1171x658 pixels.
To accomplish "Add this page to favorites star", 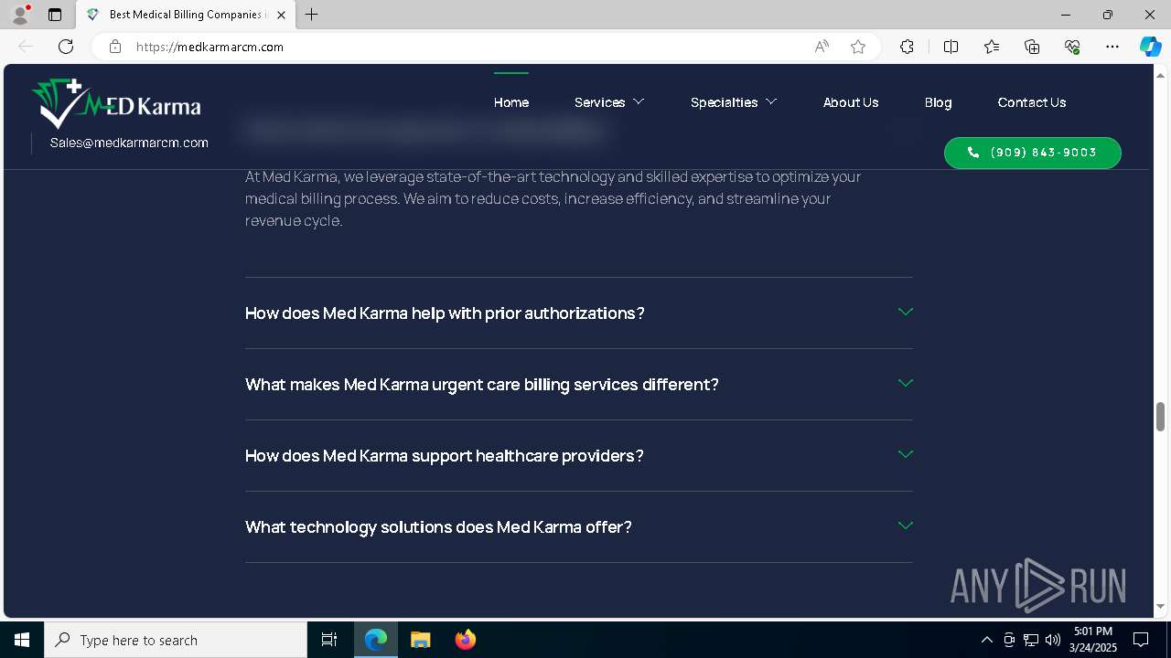I will click(858, 47).
